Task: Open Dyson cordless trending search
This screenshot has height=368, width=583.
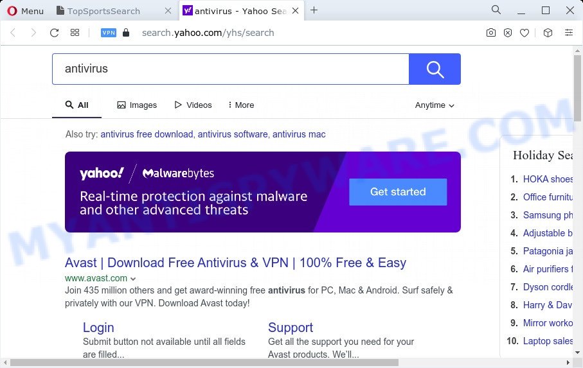Action: (548, 287)
